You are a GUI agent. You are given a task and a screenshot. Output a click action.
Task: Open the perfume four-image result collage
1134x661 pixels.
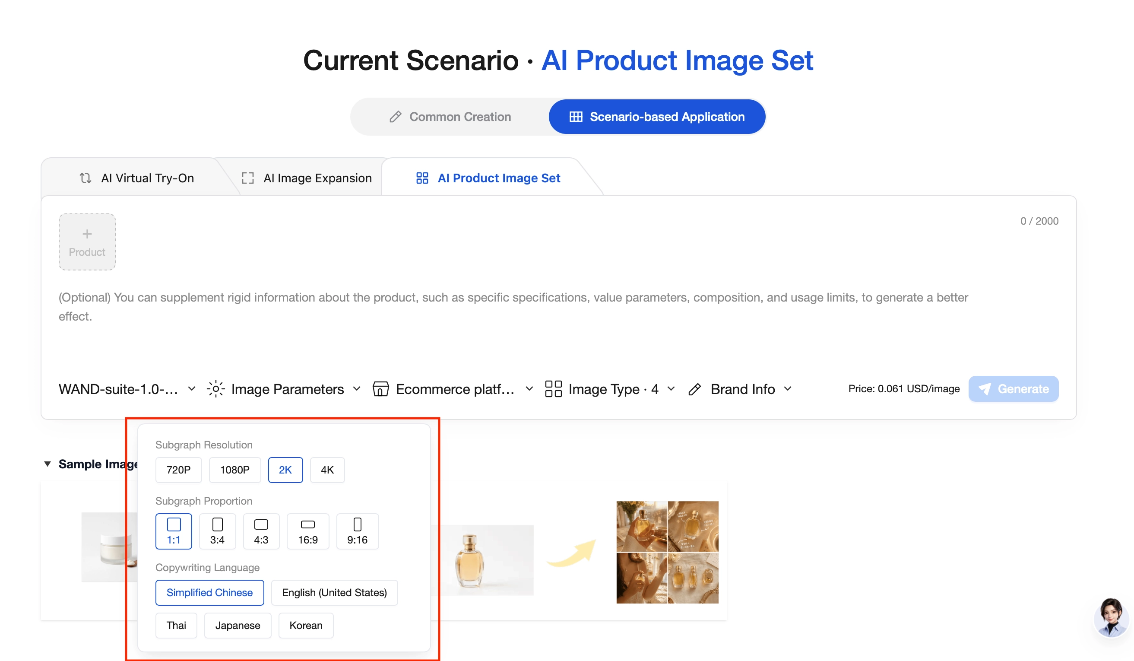tap(667, 553)
